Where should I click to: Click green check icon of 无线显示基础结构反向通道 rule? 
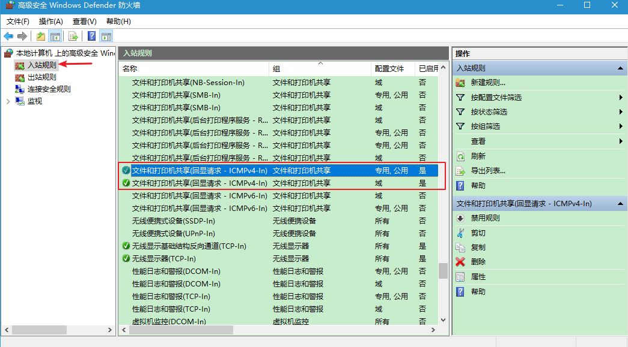coord(126,246)
